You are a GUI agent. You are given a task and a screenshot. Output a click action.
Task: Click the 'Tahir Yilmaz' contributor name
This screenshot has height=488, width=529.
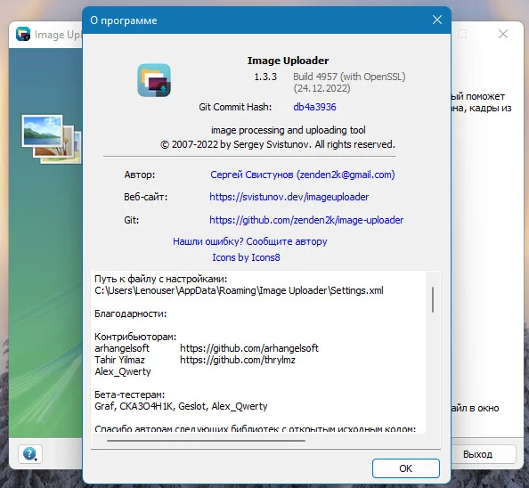(119, 360)
